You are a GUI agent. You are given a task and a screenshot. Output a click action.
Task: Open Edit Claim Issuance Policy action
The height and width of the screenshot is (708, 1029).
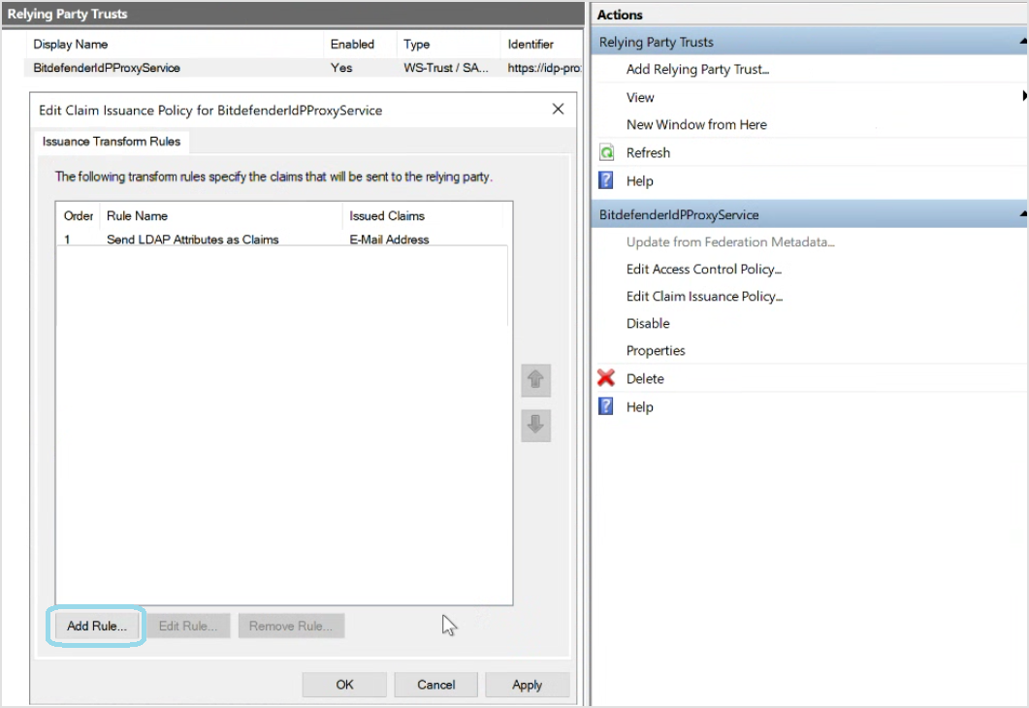[704, 296]
